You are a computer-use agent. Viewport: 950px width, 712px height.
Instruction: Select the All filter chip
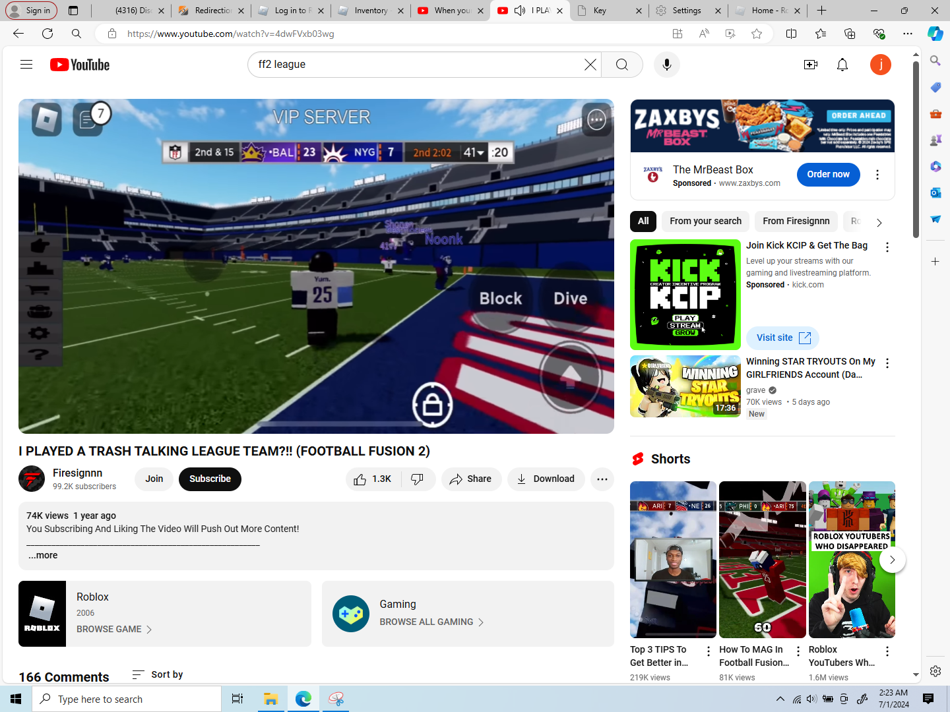(643, 222)
